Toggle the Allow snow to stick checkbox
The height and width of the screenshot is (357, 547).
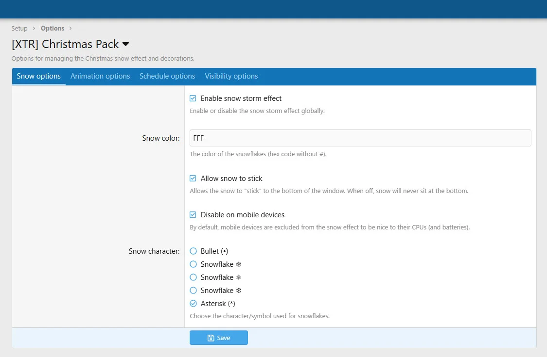click(193, 178)
